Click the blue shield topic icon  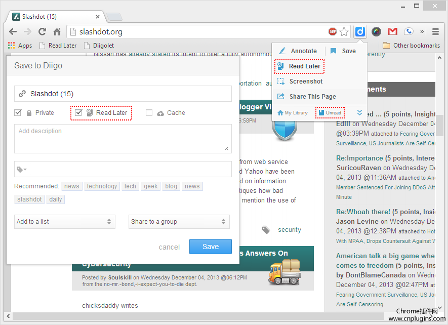284,130
